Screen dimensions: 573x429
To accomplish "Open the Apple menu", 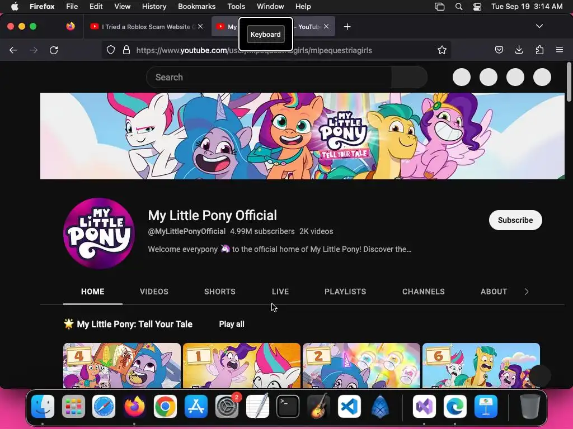I will coord(14,7).
